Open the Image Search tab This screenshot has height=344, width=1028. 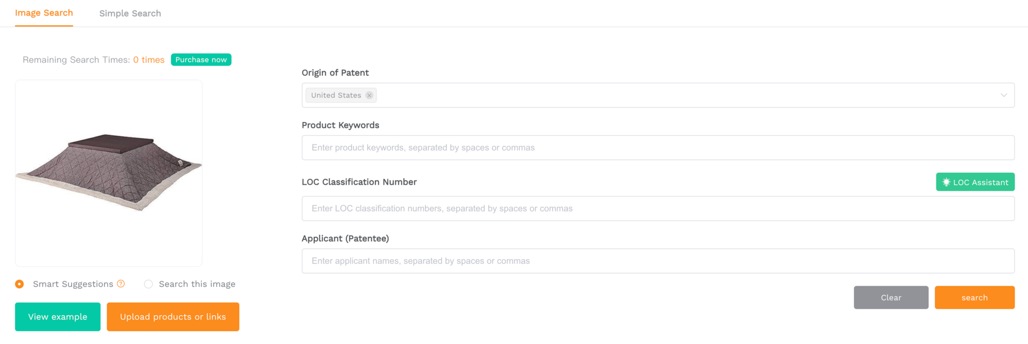click(44, 13)
